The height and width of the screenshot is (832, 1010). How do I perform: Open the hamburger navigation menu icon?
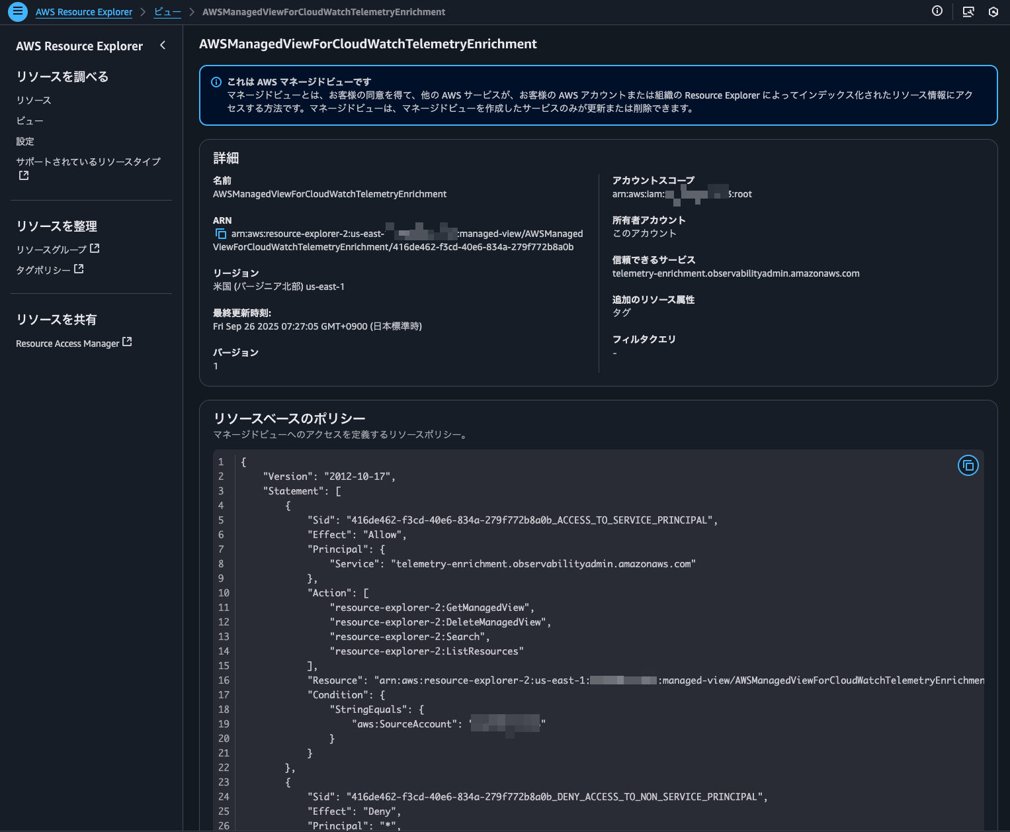18,12
